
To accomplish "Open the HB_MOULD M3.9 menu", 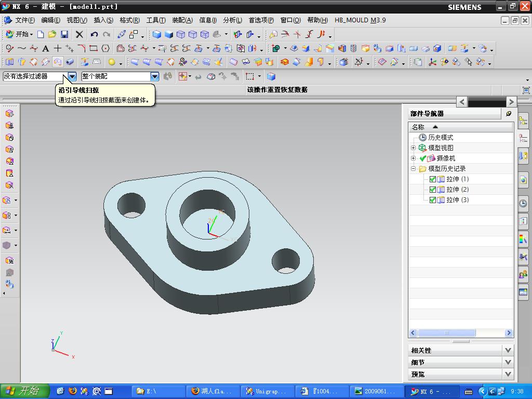I will click(x=360, y=20).
